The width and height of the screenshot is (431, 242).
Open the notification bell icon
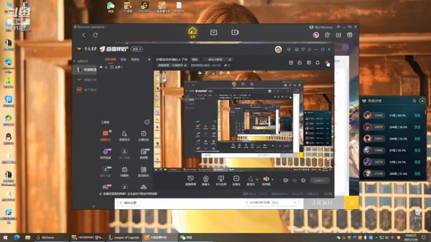point(317,63)
